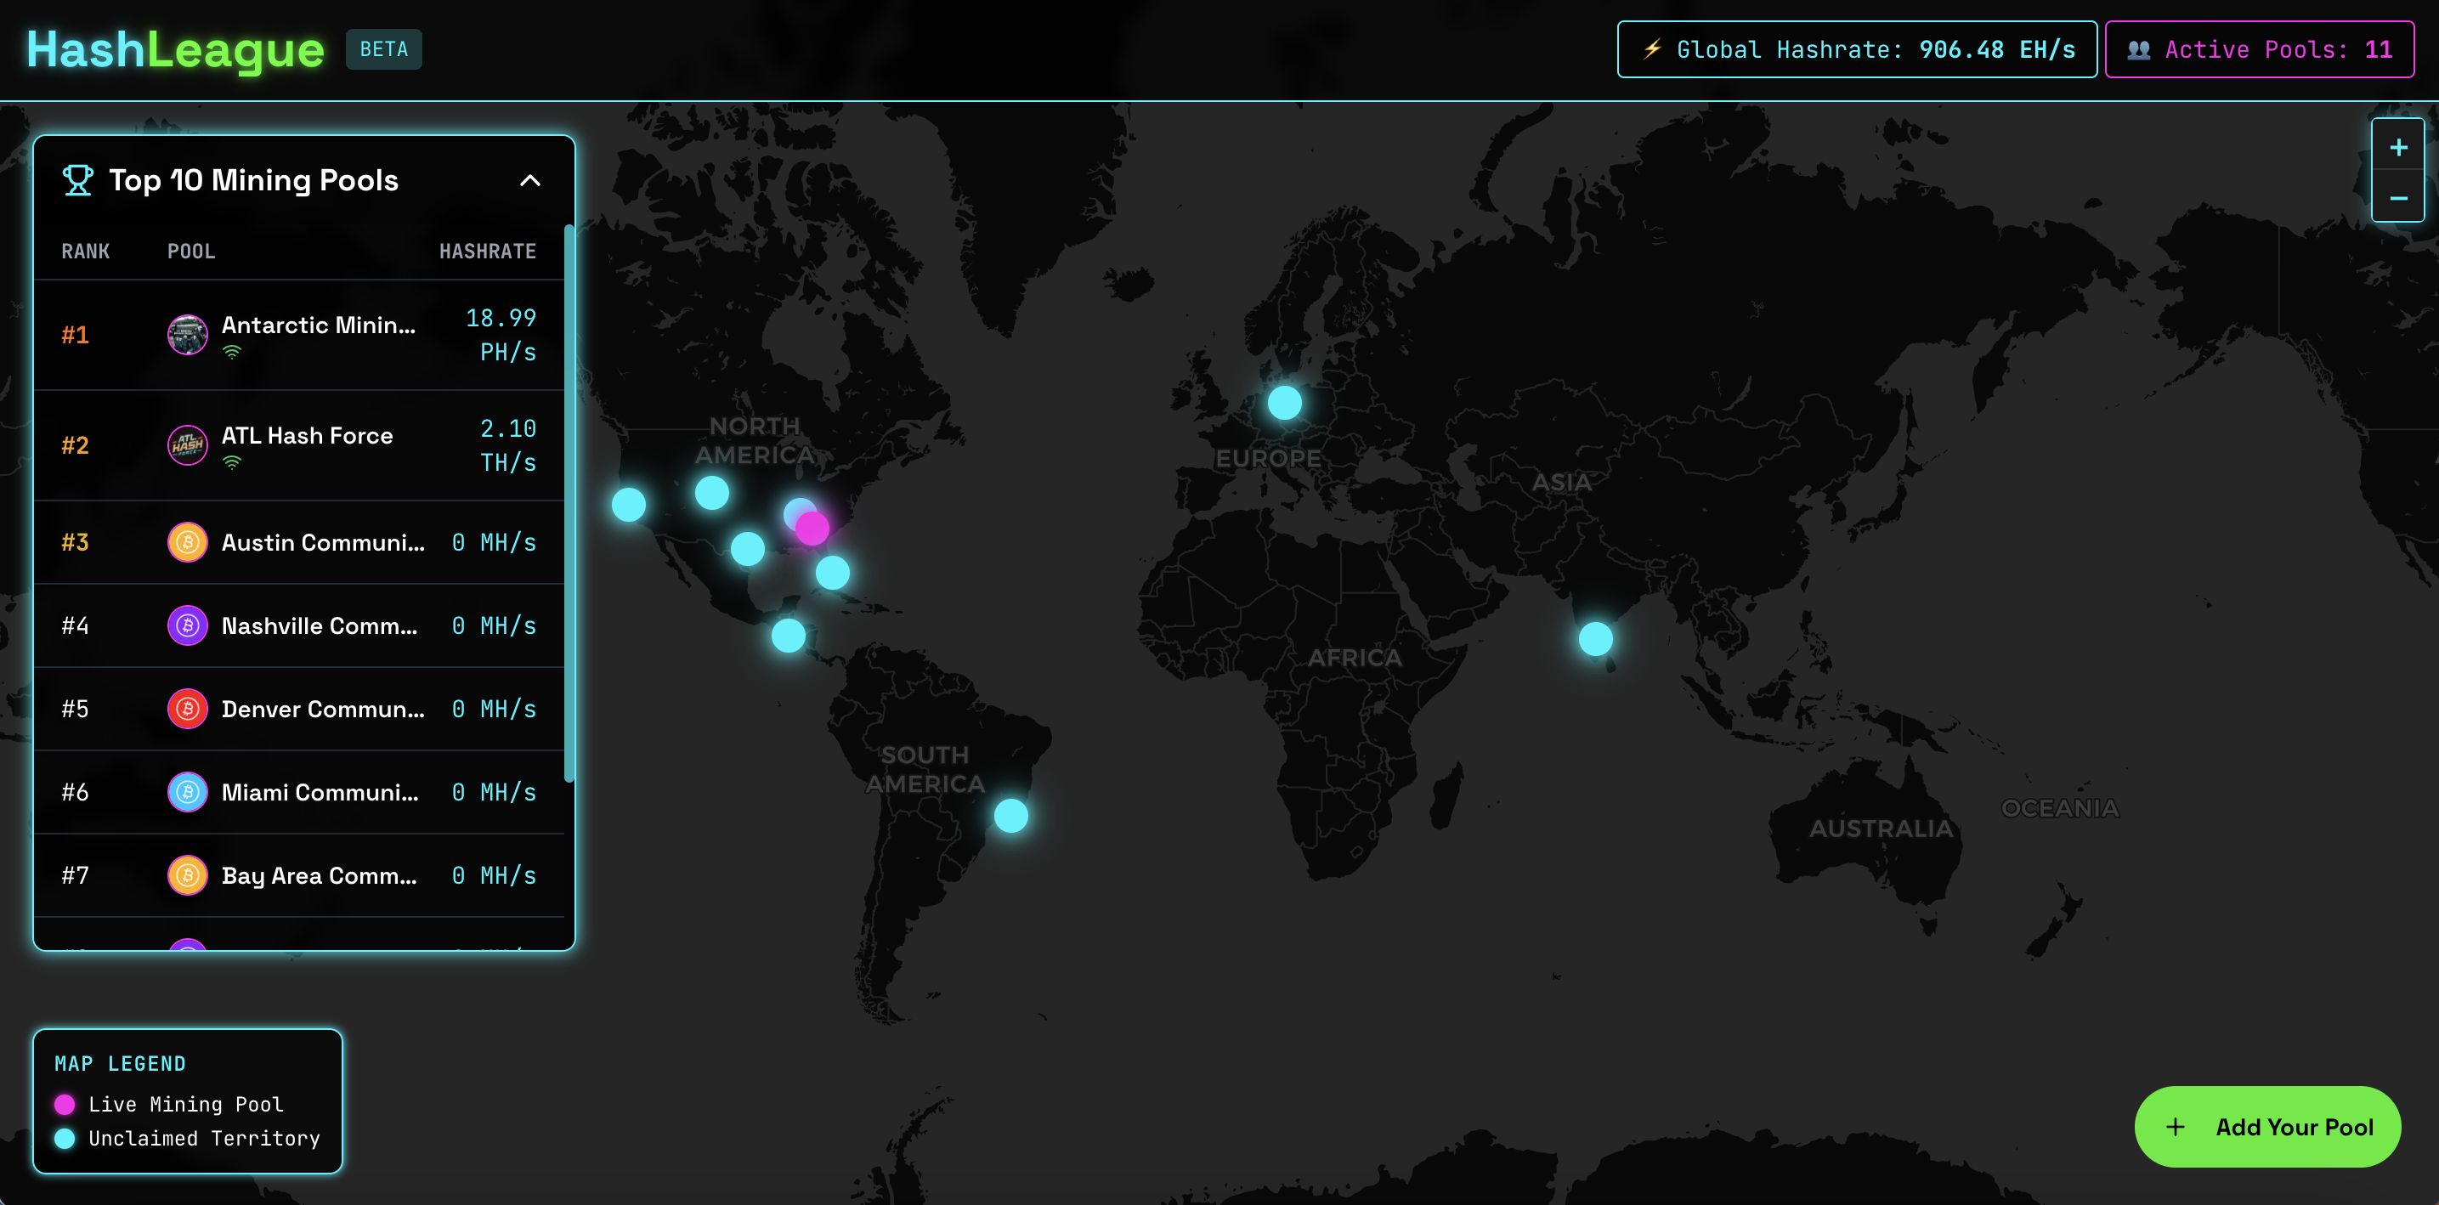Zoom in on the map
Viewport: 2439px width, 1205px height.
tap(2397, 148)
